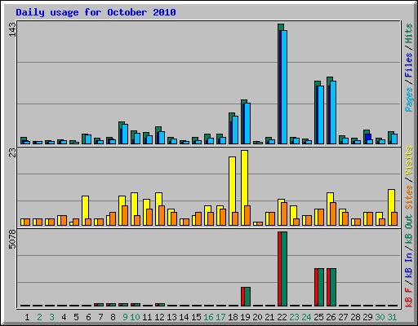Click day 2 on the x-axis

[39, 317]
